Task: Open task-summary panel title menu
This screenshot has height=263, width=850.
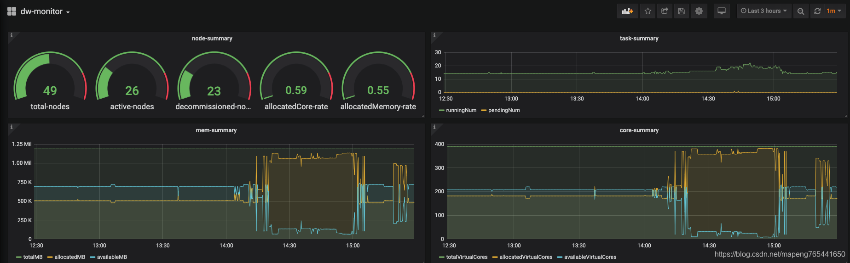Action: click(x=639, y=39)
